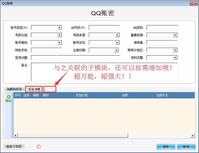Open the 重要级别 dropdown

175,35
